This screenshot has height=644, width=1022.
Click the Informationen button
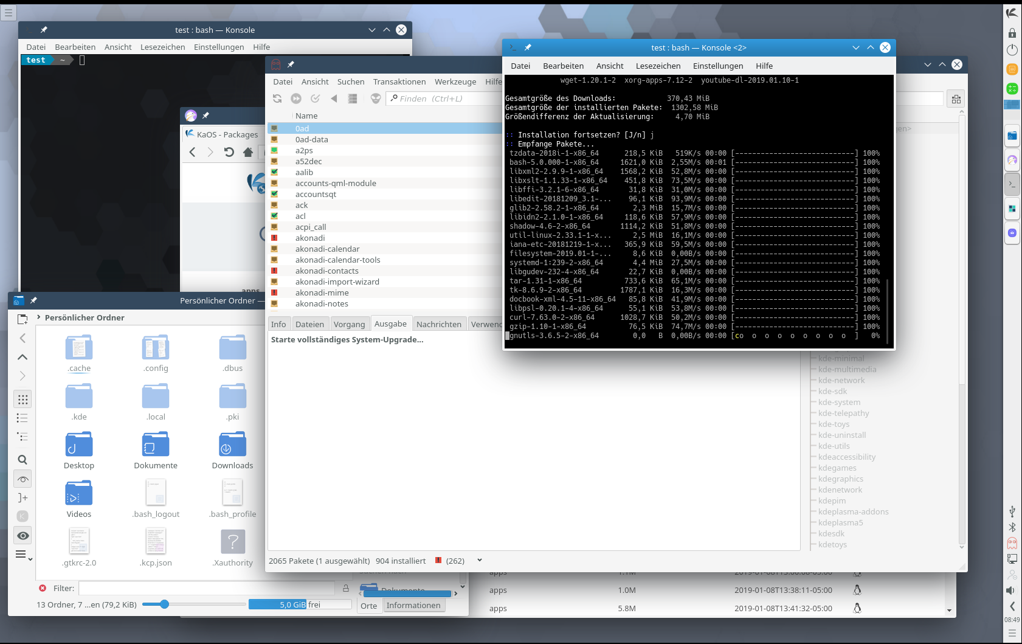[x=413, y=606]
